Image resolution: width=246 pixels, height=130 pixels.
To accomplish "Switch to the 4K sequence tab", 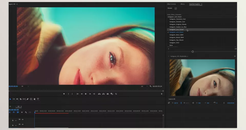I will [x=10, y=106].
